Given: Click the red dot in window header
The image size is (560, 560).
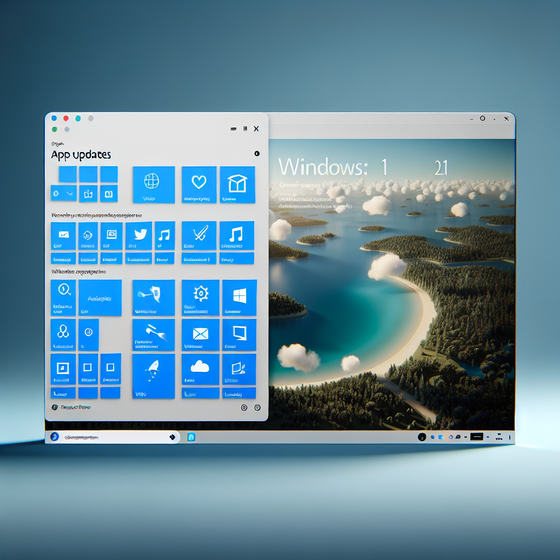Looking at the screenshot, I should [66, 118].
